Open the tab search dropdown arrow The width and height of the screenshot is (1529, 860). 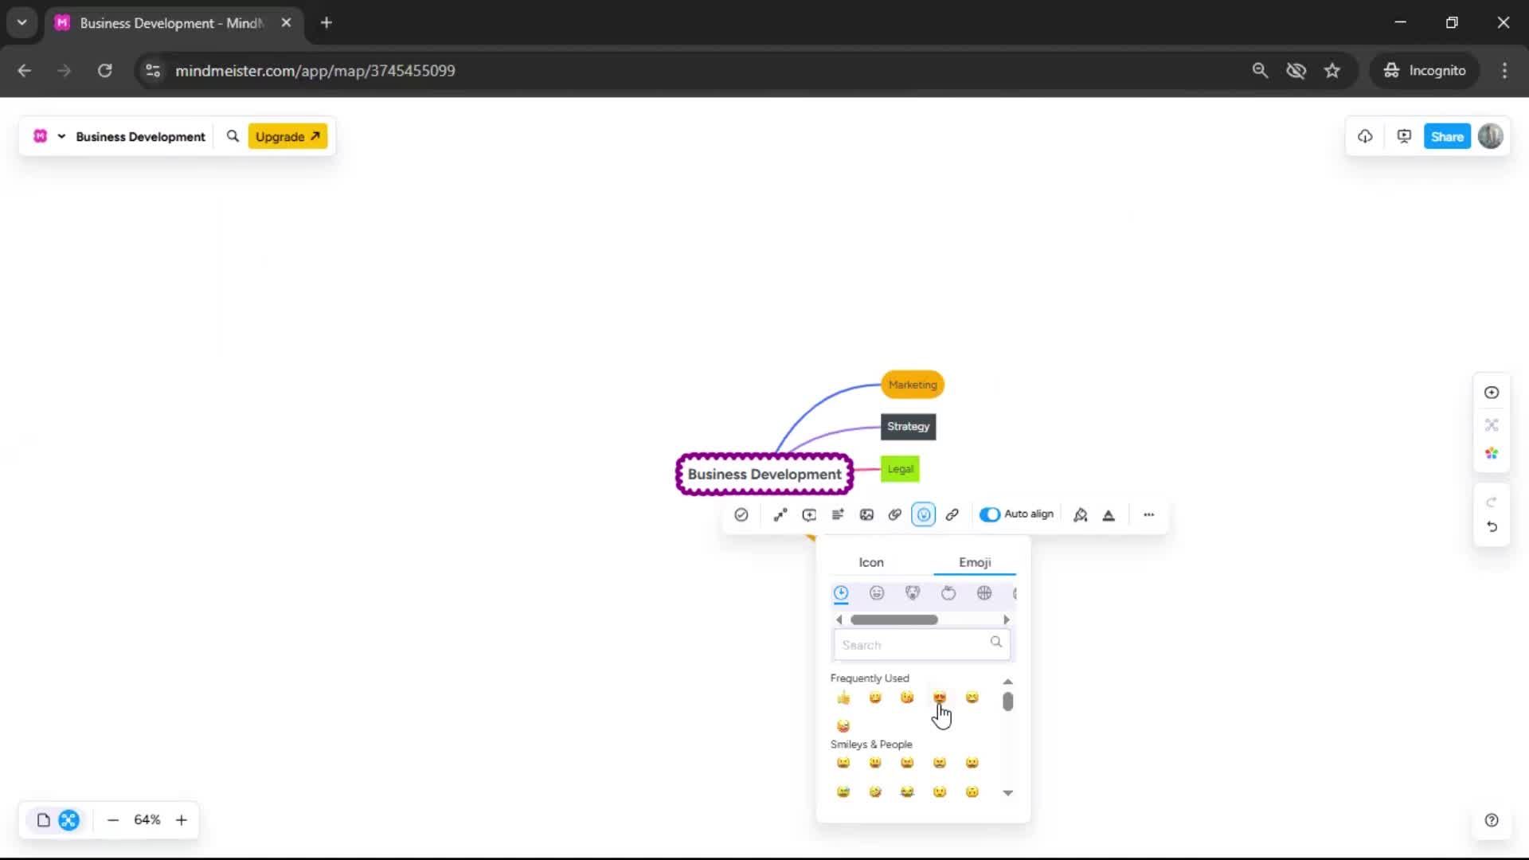(x=22, y=23)
